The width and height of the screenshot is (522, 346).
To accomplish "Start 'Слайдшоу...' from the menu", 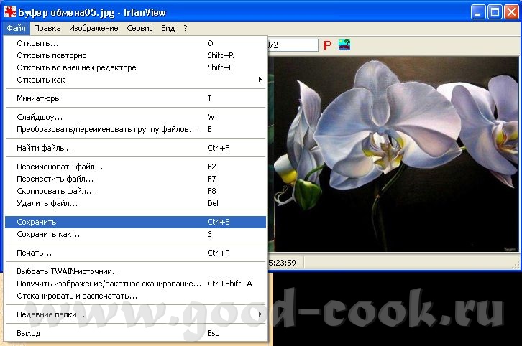I will 40,116.
